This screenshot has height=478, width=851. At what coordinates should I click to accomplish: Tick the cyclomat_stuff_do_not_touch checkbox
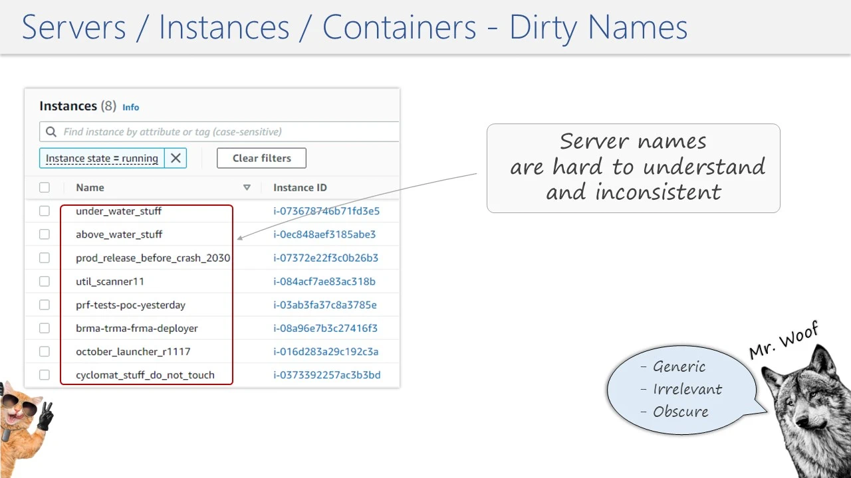click(x=45, y=375)
